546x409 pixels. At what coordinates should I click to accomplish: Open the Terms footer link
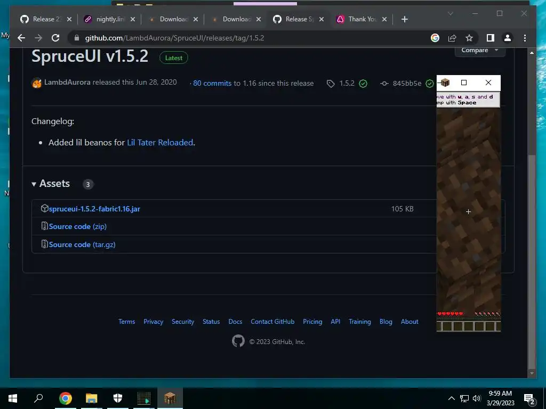pos(126,322)
